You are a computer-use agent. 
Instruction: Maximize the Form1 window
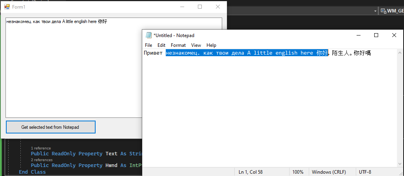click(x=200, y=7)
